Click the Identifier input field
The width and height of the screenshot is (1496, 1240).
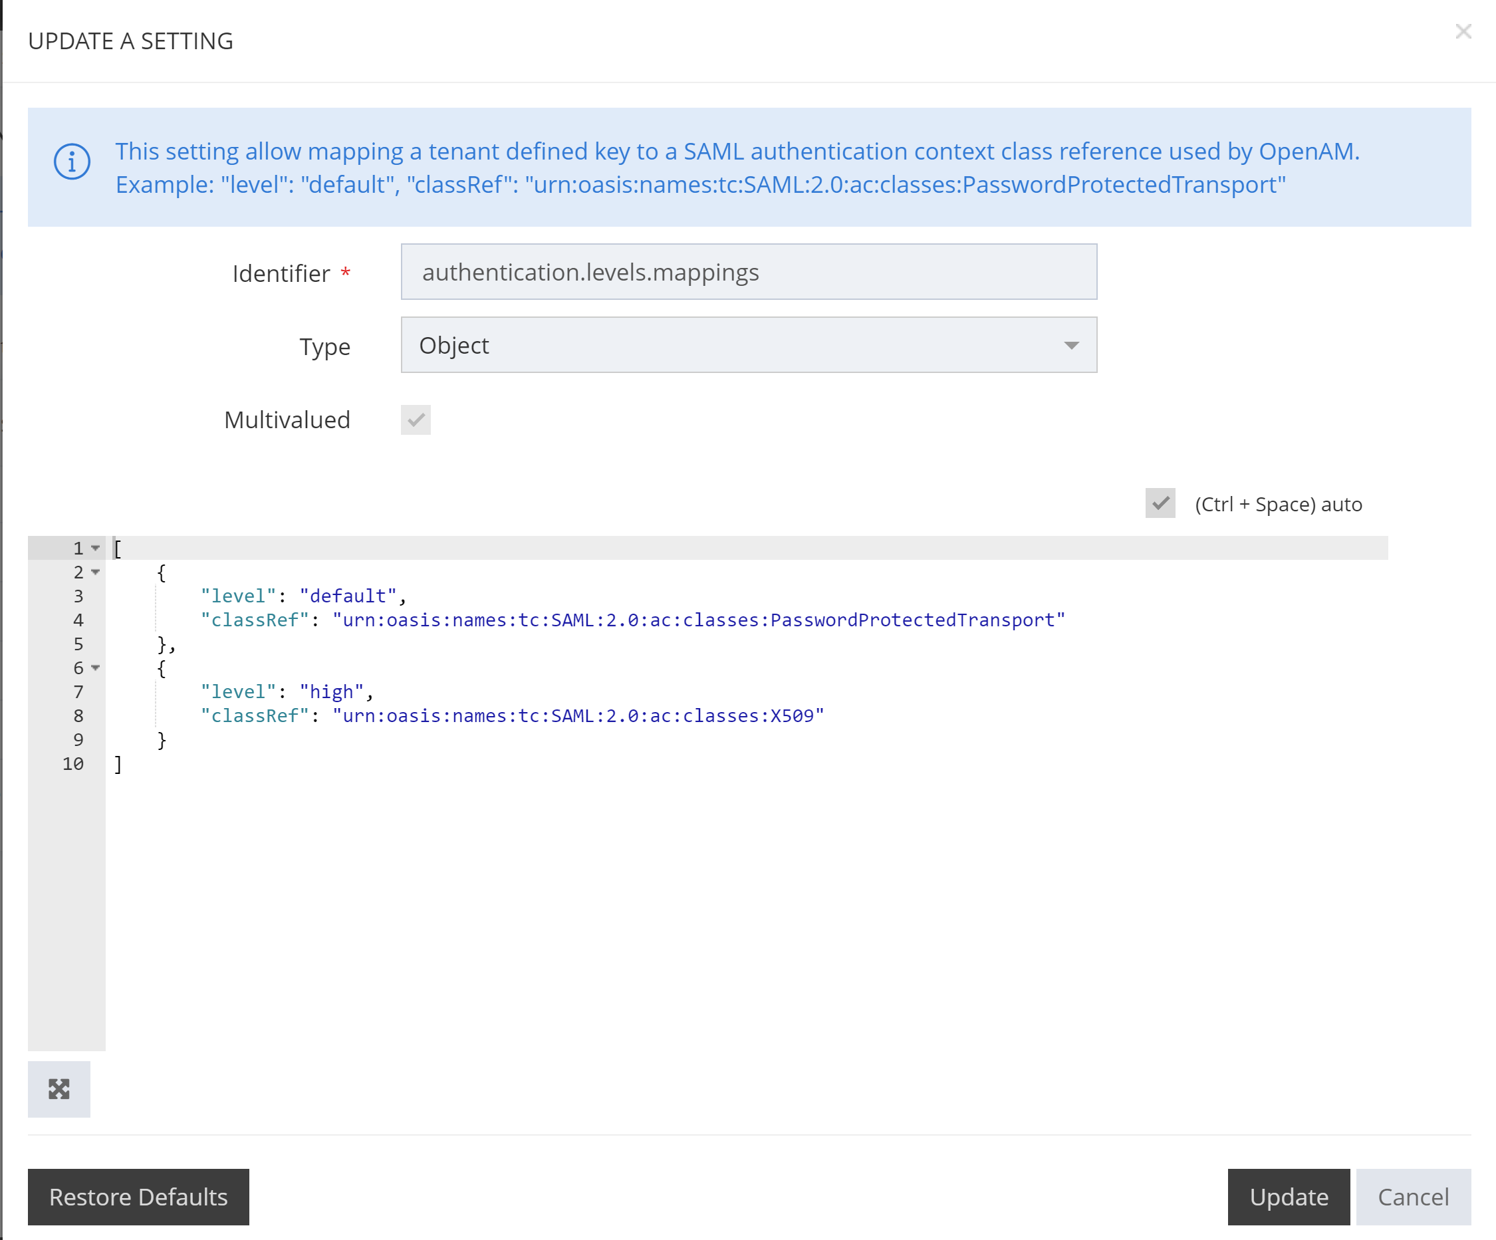748,272
